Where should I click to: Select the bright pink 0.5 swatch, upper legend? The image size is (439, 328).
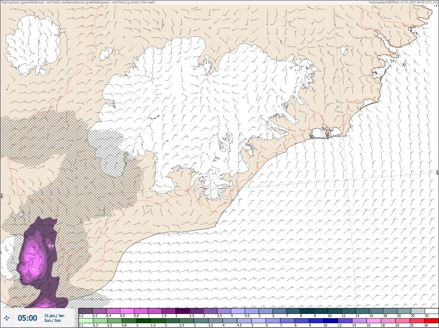pos(127,311)
